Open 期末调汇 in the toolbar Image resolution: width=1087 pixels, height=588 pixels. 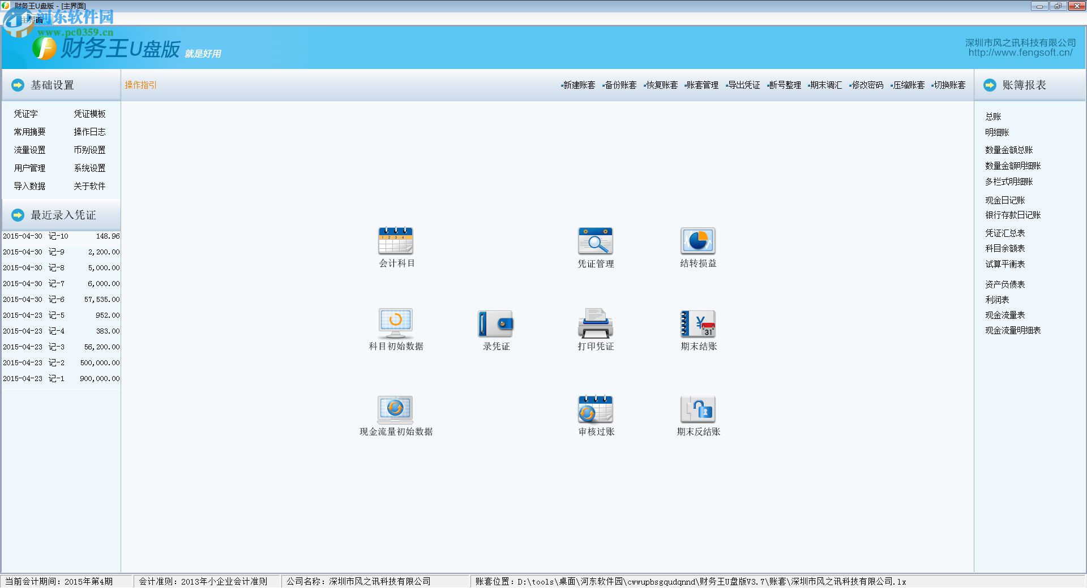point(825,85)
